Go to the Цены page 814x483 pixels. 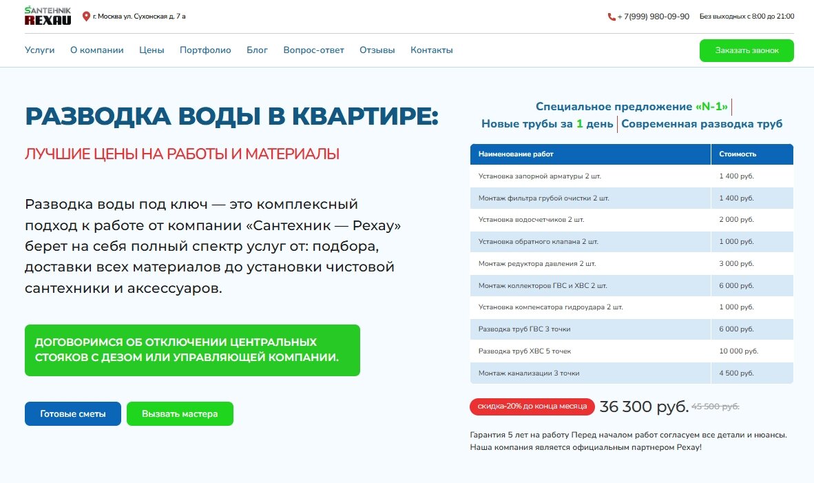(152, 50)
